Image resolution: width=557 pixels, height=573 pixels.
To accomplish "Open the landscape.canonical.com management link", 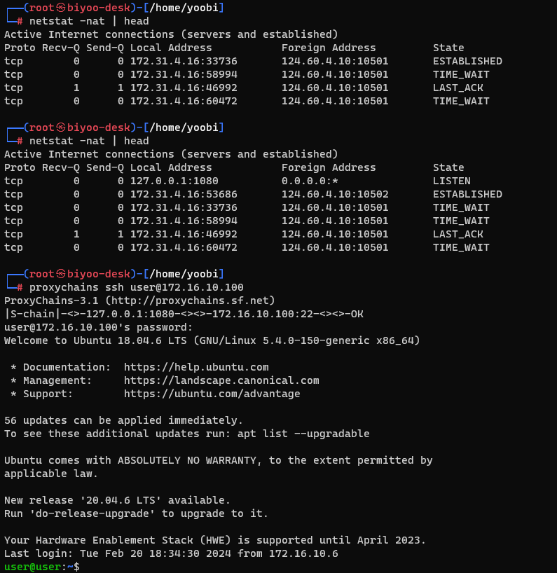I will [x=221, y=380].
